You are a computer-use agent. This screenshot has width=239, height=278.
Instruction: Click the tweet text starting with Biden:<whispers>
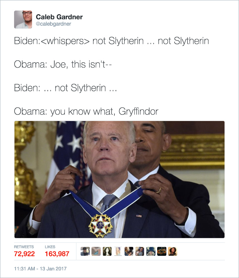(x=112, y=41)
